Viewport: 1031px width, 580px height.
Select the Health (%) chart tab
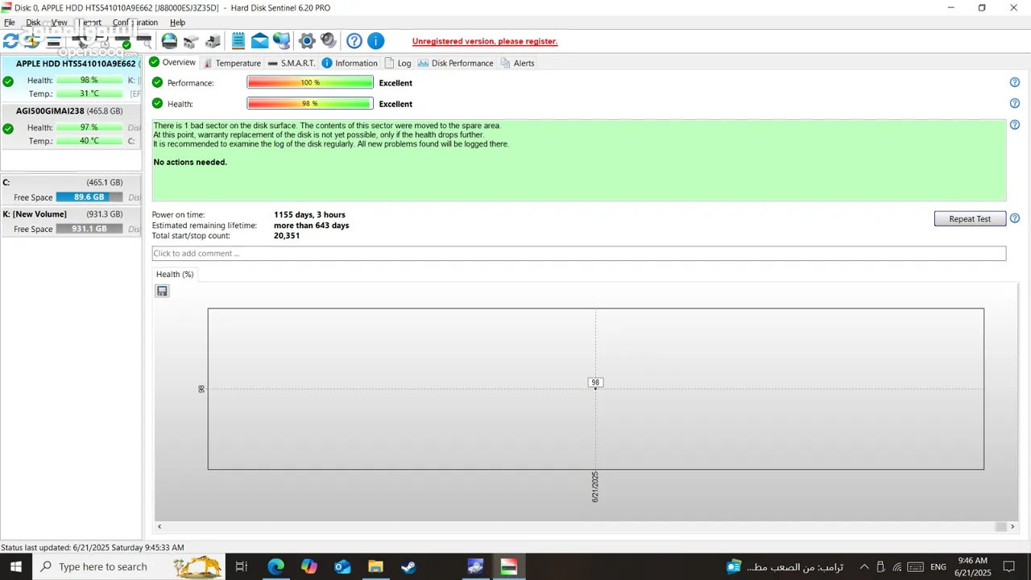tap(174, 274)
